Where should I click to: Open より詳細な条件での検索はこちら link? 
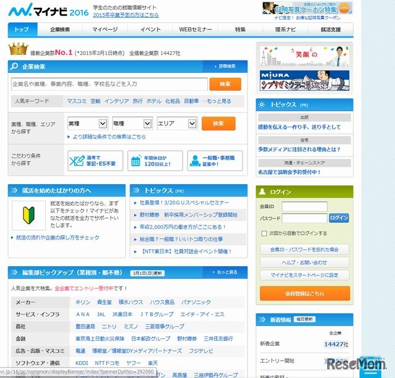109,137
